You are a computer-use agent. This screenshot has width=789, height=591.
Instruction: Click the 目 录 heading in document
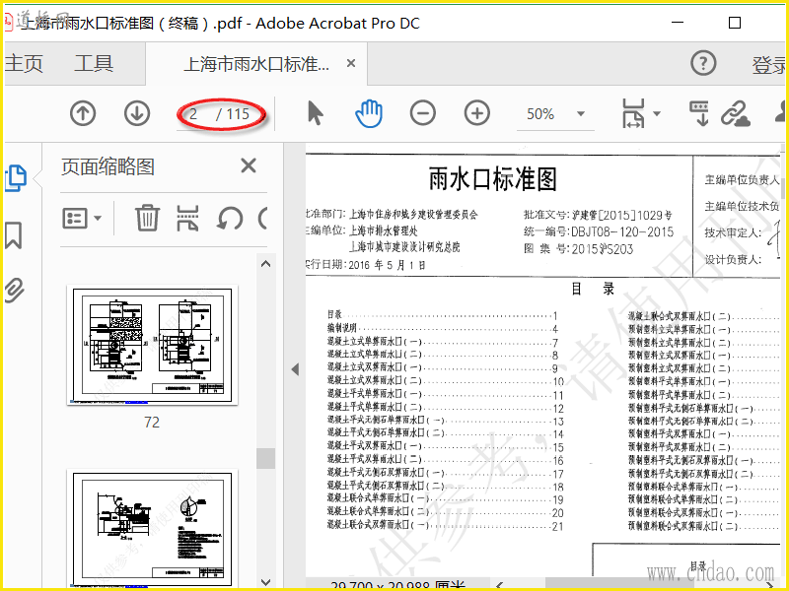click(593, 289)
